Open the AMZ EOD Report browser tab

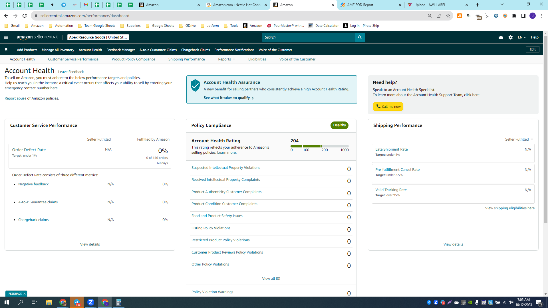click(370, 5)
